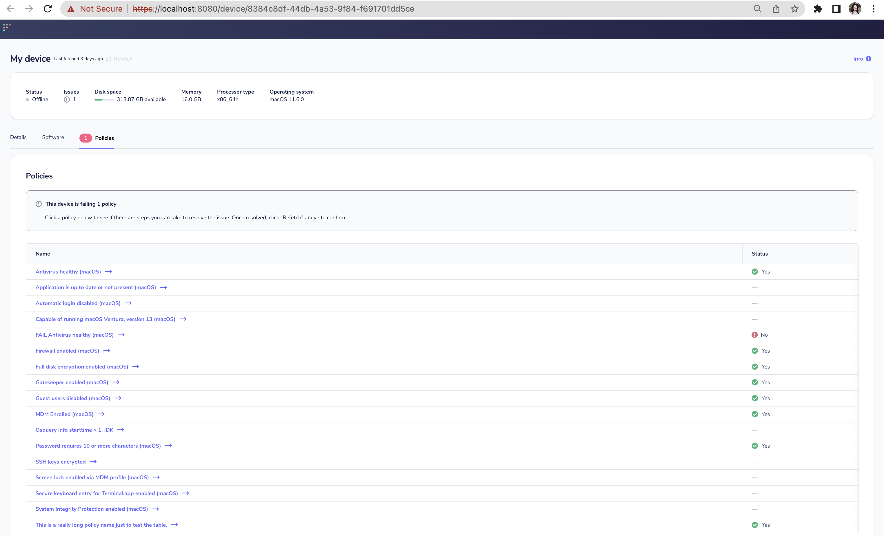Switch to the Details tab
The image size is (884, 536).
[18, 137]
